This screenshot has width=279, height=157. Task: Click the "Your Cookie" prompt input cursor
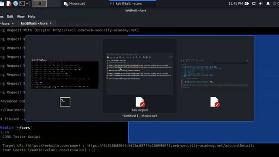[x=94, y=150]
